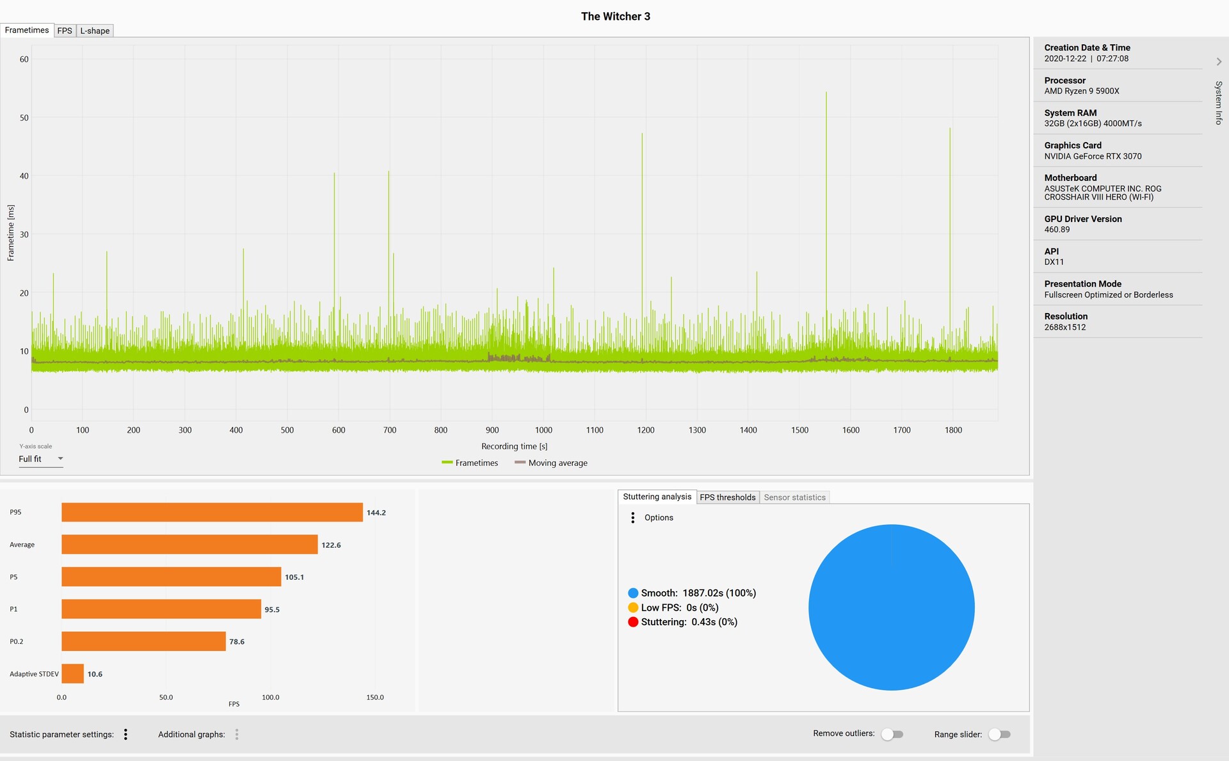Screen dimensions: 1229x761
Task: Open Sensor statistics tab
Action: coord(794,497)
